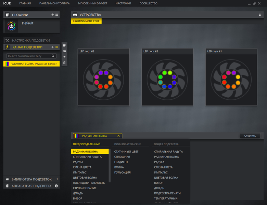The image size is (267, 205).
Task: Select the orange LED on LED порт #3 fan
Action: [110, 77]
